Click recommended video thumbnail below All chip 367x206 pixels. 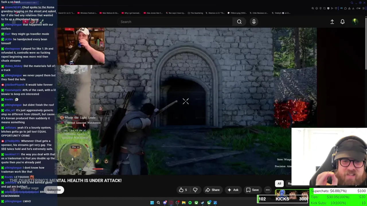(292, 193)
